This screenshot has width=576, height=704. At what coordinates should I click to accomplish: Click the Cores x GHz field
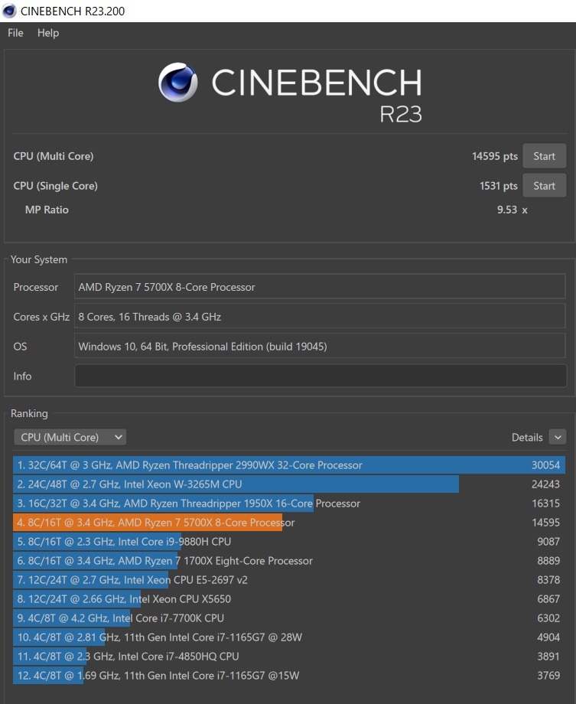click(x=320, y=317)
